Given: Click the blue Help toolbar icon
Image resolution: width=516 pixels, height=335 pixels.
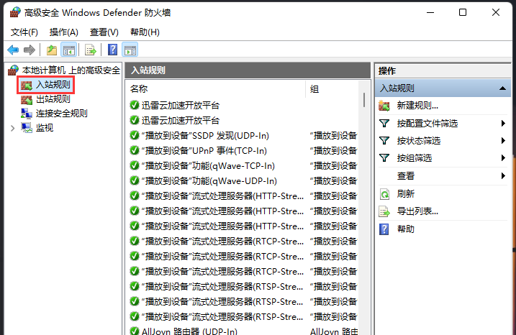Looking at the screenshot, I should click(112, 50).
